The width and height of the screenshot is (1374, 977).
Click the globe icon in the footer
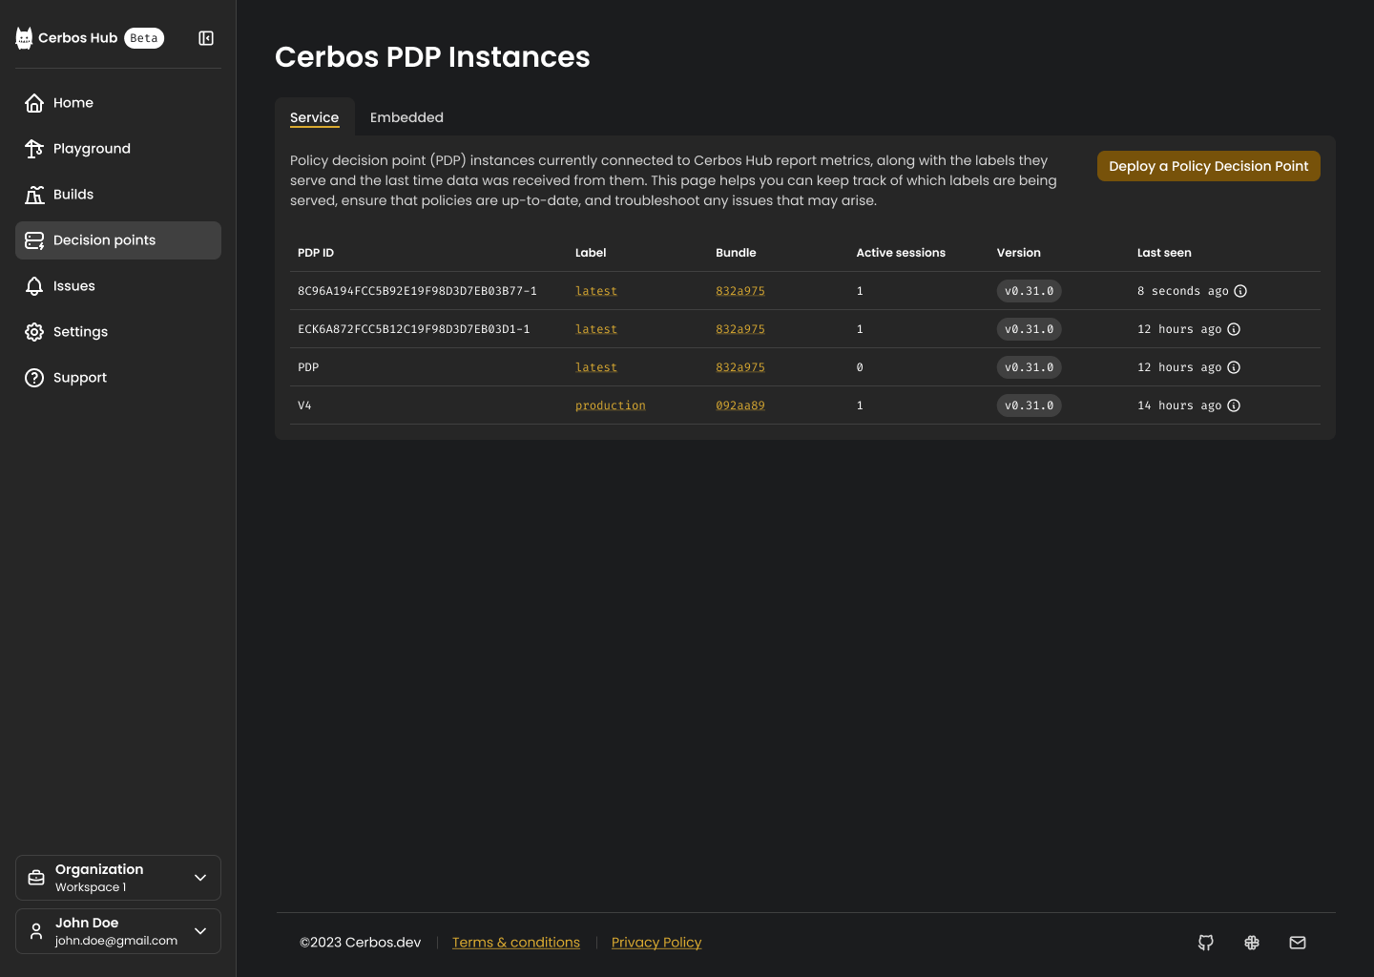click(x=1252, y=943)
